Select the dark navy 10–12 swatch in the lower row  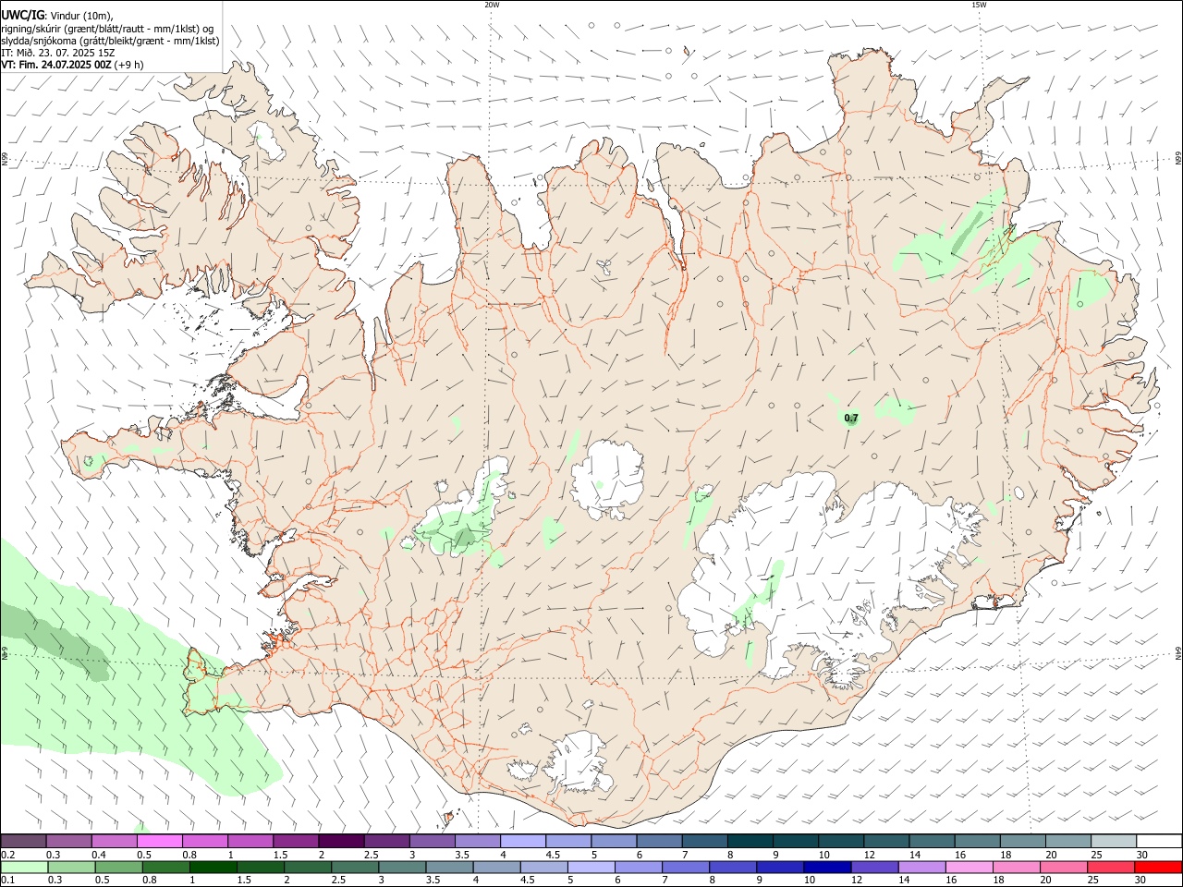click(828, 867)
